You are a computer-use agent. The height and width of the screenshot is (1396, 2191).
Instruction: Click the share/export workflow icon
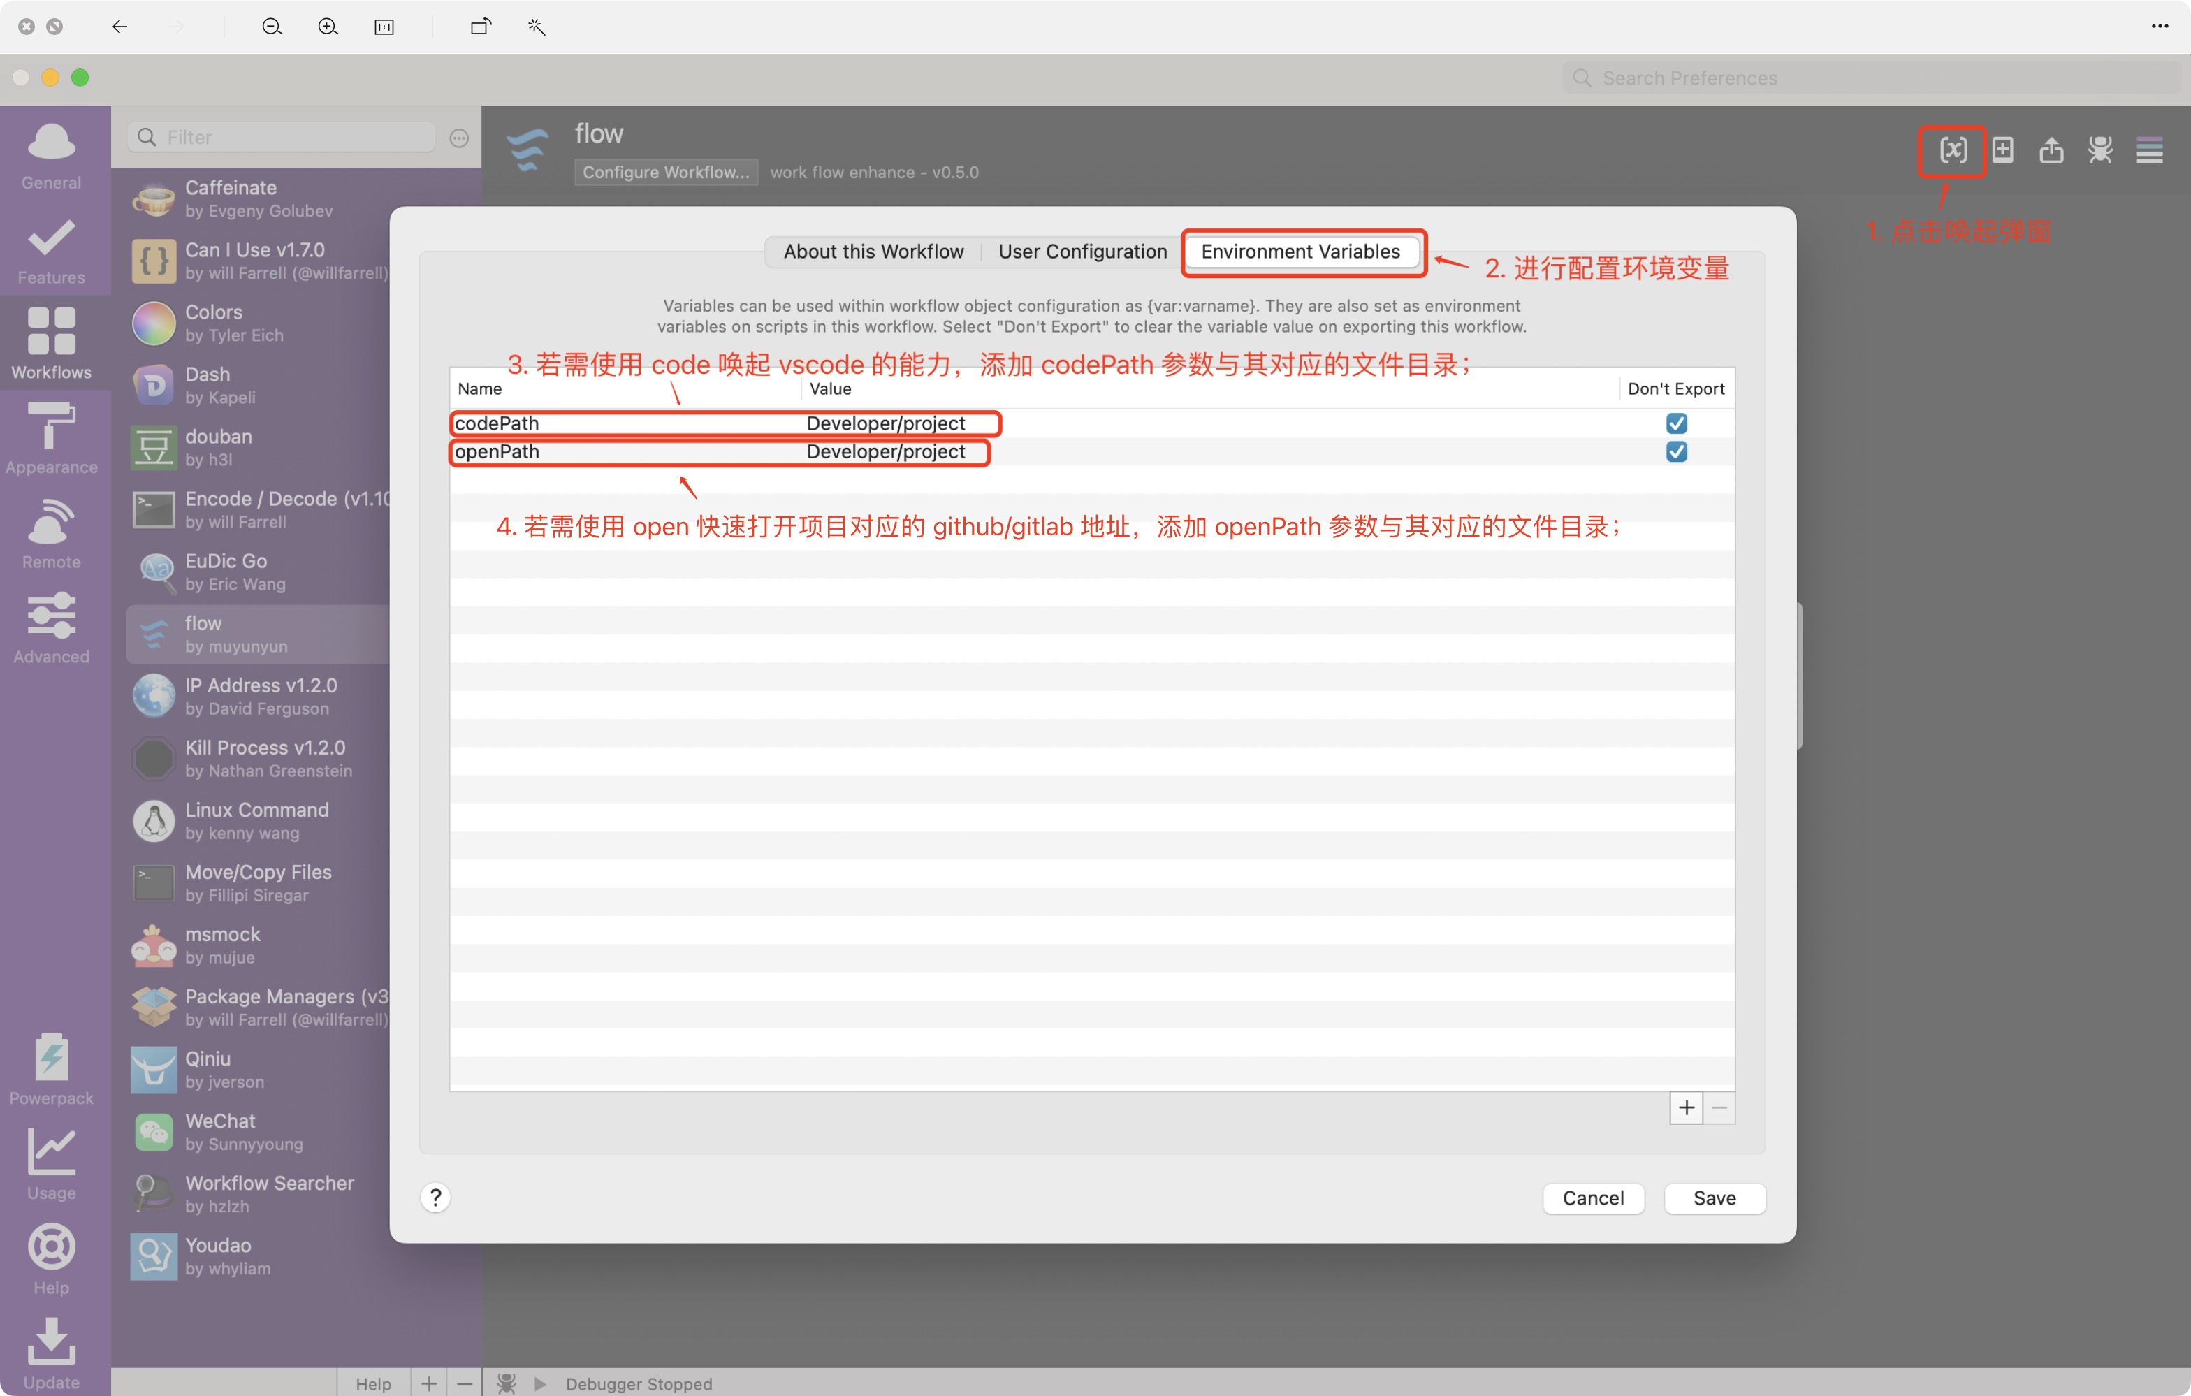tap(2051, 150)
